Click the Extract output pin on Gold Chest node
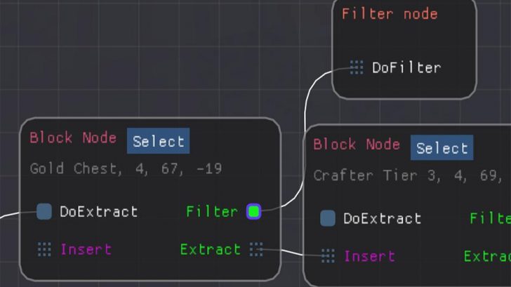 pos(256,249)
